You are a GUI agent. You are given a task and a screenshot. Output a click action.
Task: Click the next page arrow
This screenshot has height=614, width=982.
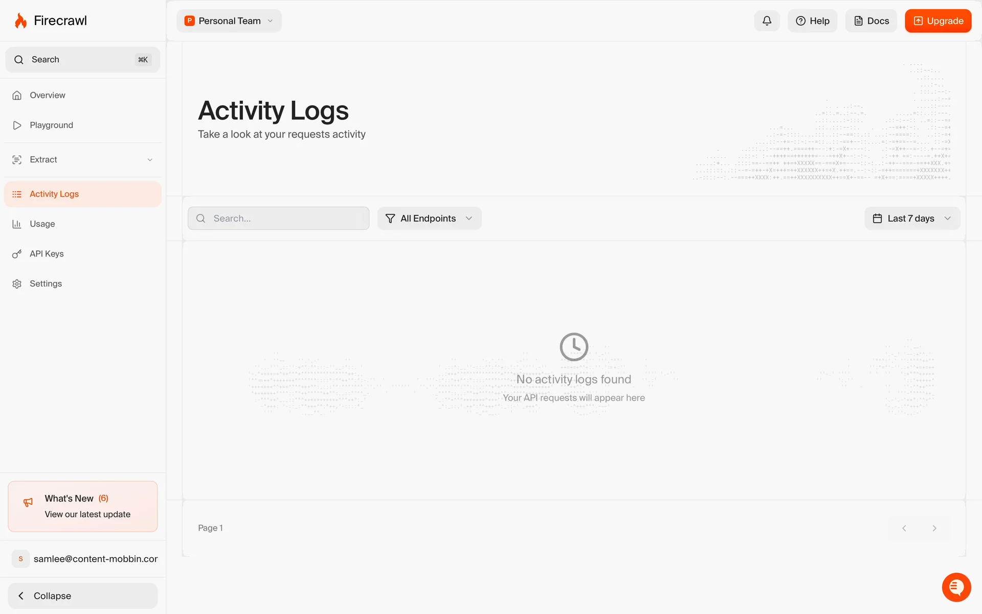(934, 528)
